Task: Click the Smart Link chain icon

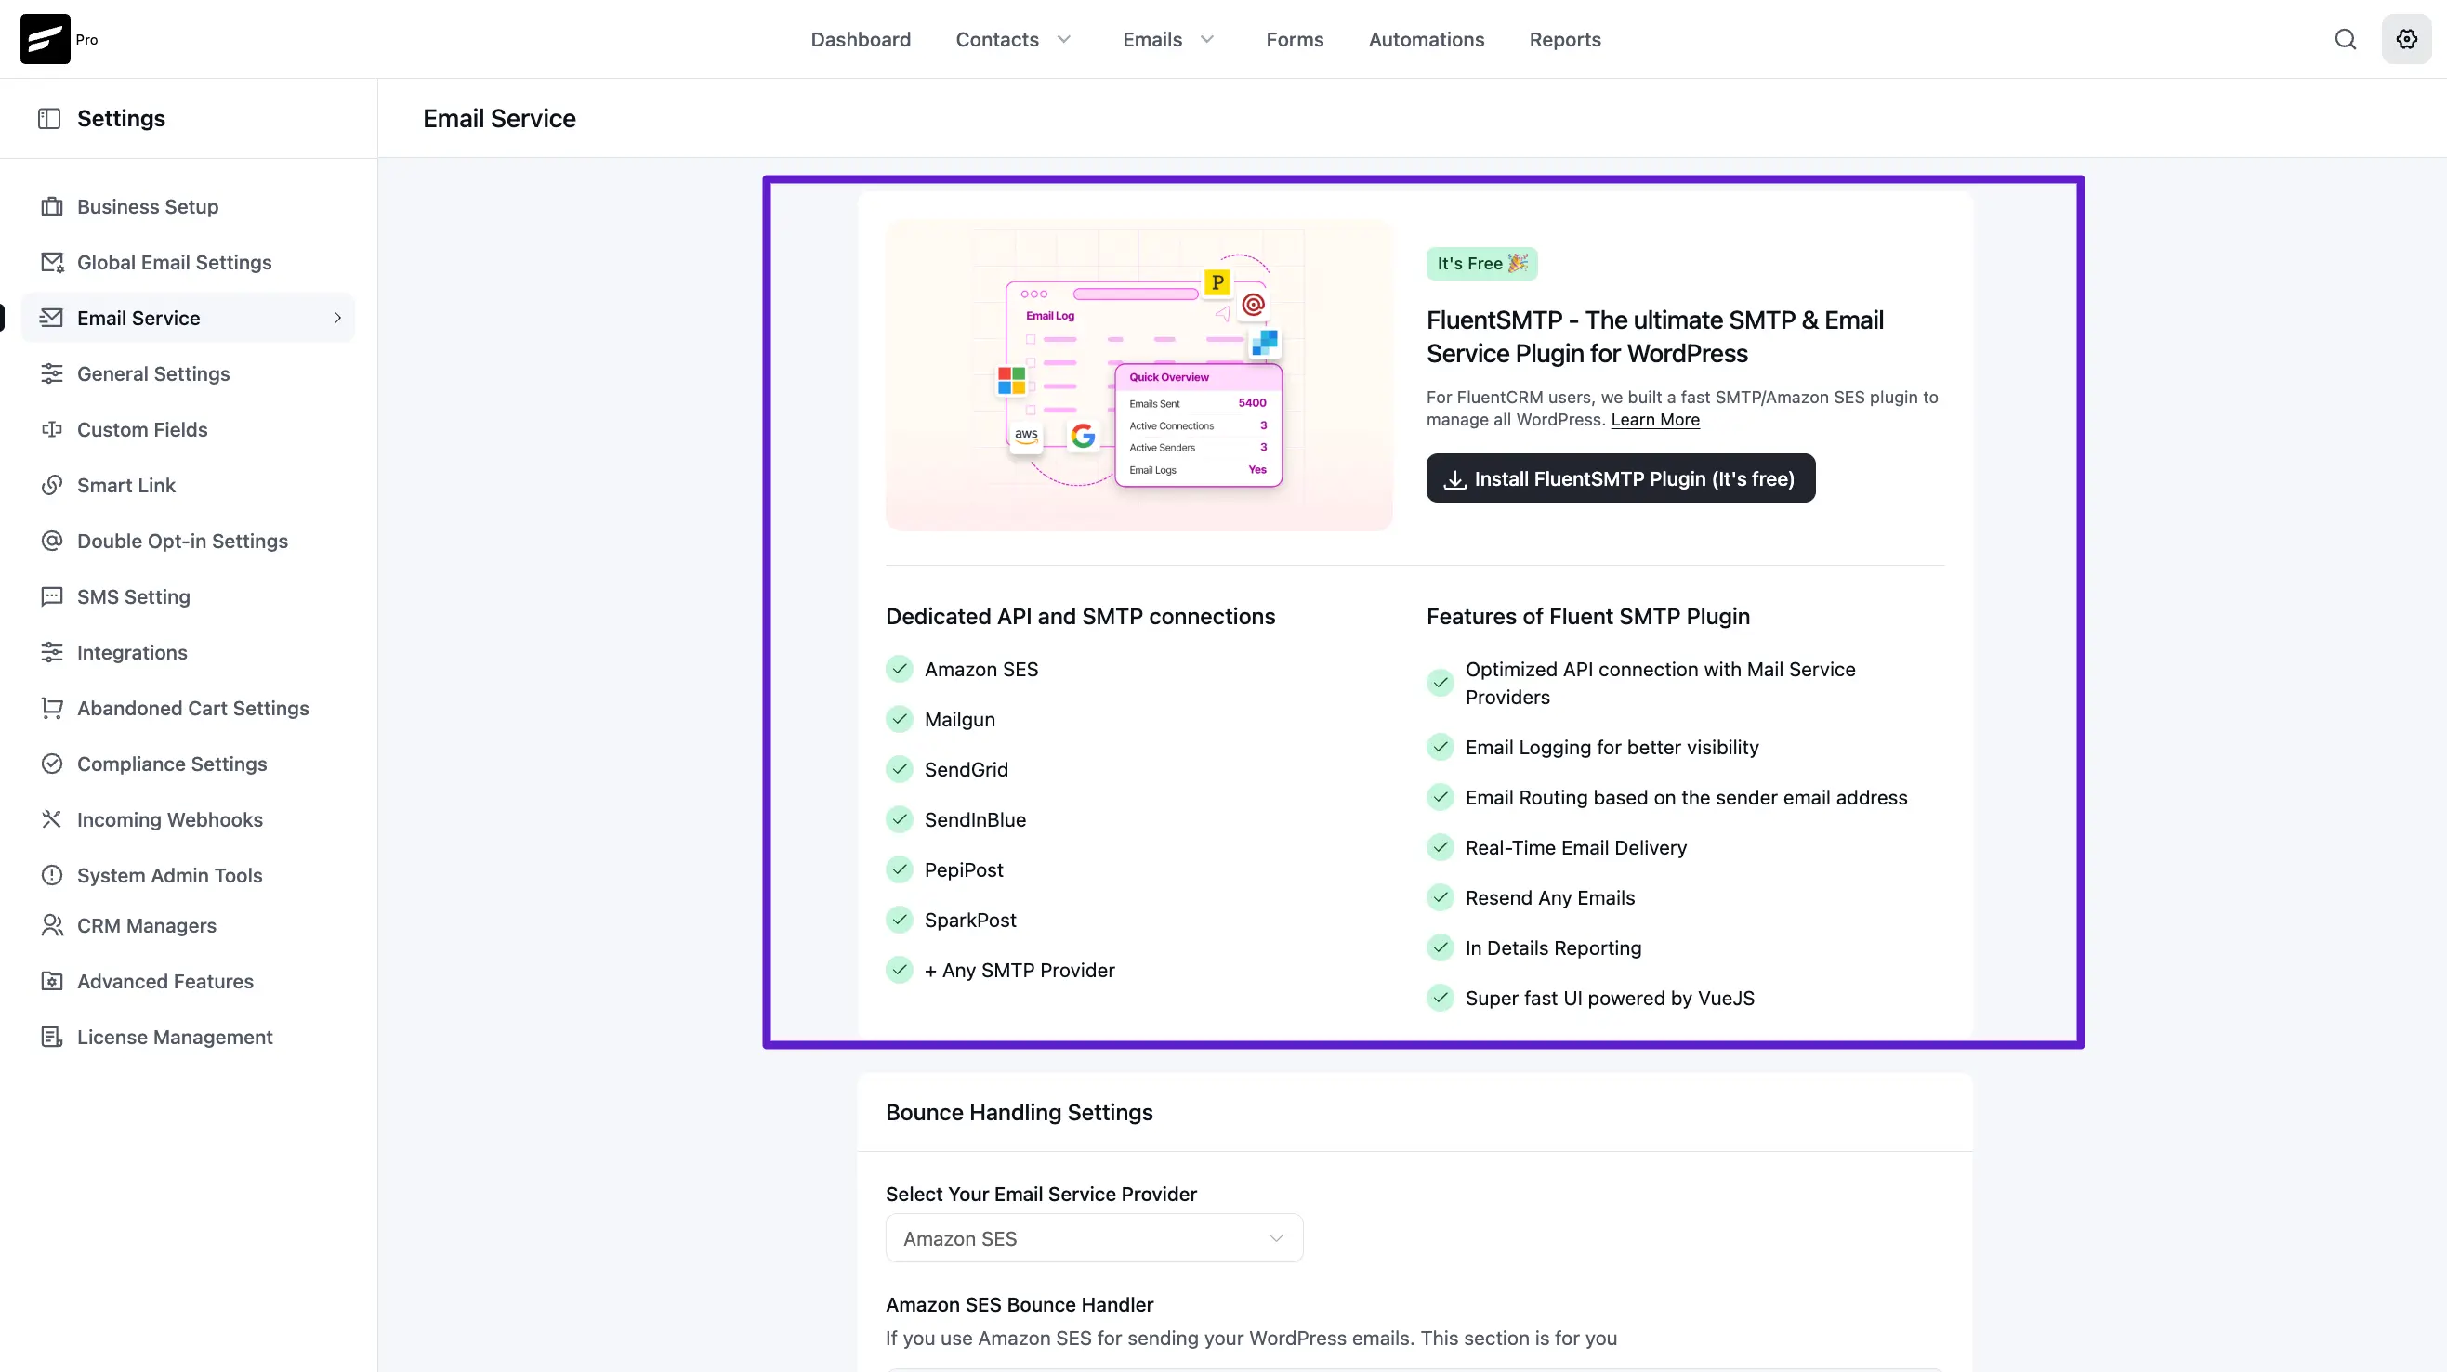Action: (x=52, y=485)
